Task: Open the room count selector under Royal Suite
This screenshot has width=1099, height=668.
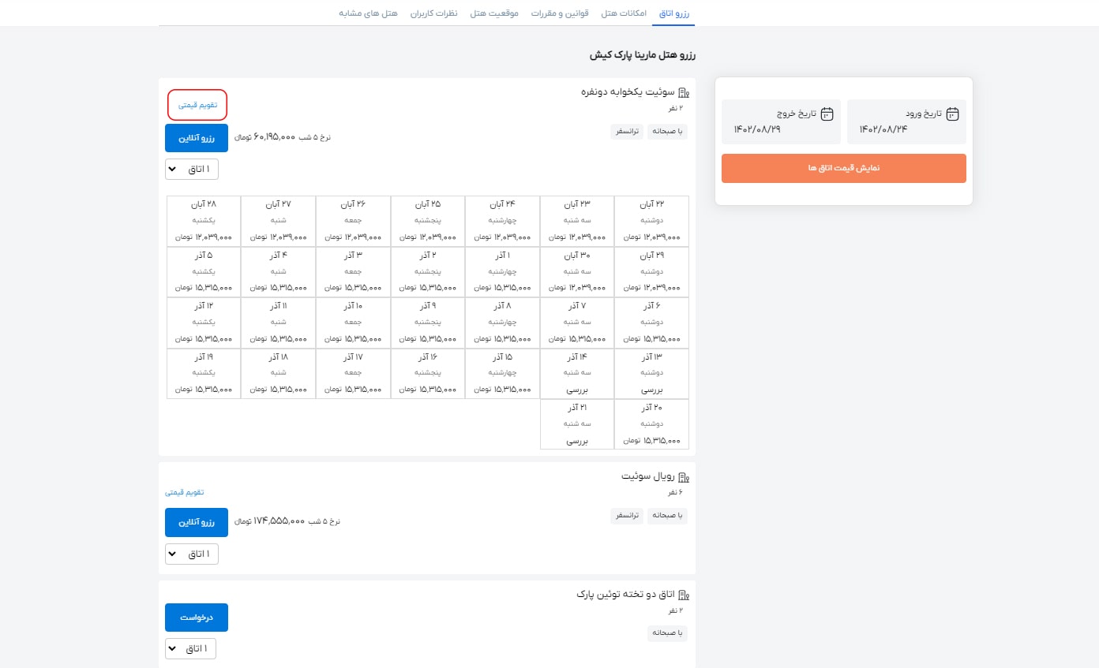Action: click(191, 554)
